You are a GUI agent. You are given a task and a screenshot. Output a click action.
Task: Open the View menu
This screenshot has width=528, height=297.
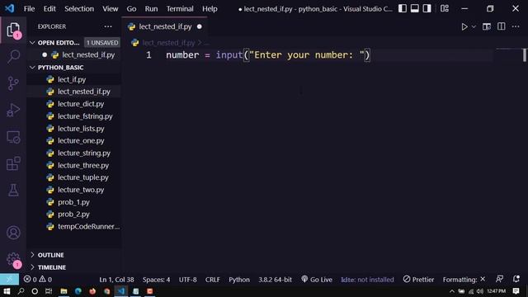(x=110, y=9)
